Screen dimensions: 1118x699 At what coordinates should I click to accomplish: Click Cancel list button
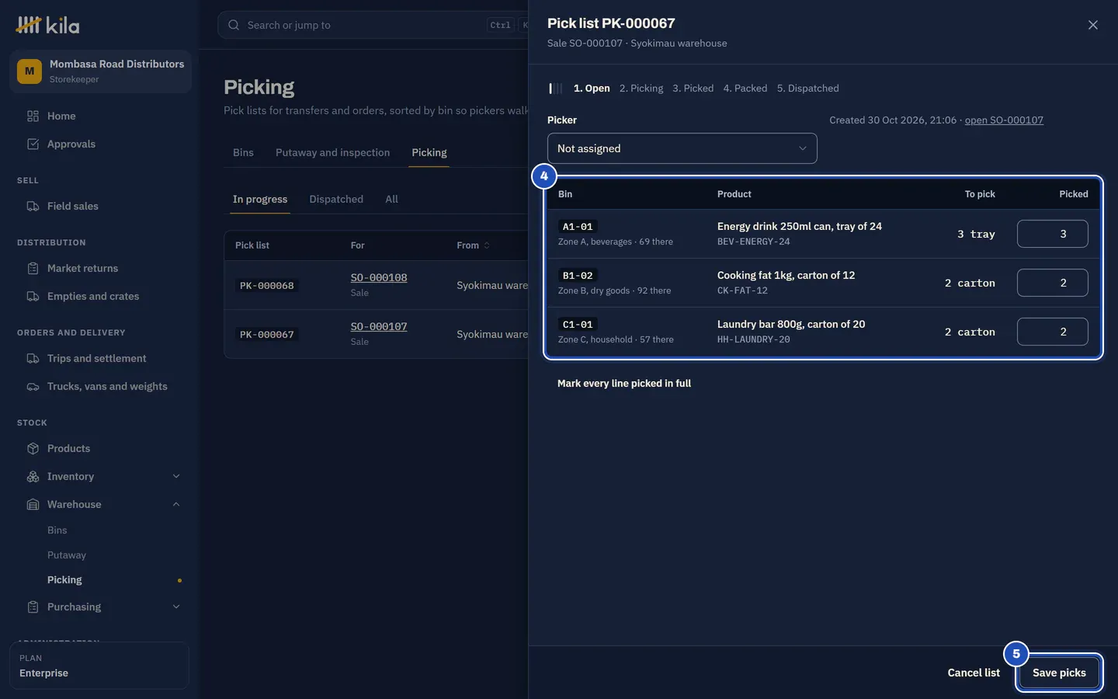click(974, 673)
